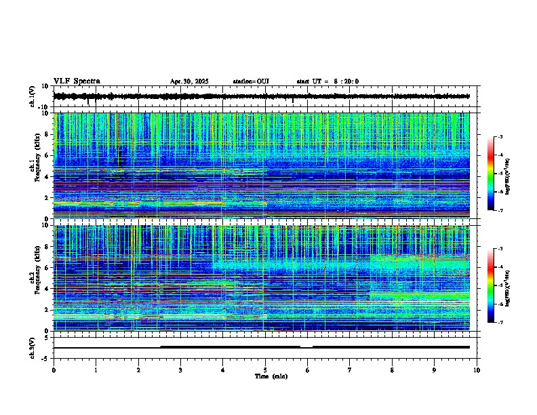Click the time-axis tick label "1"

[x=96, y=370]
